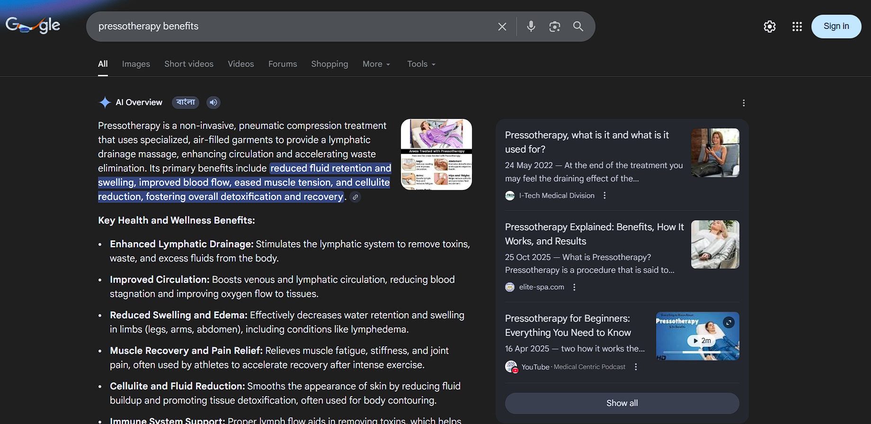The height and width of the screenshot is (424, 871).
Task: Expand the YouTube video preview thumbnail
Action: click(x=729, y=323)
